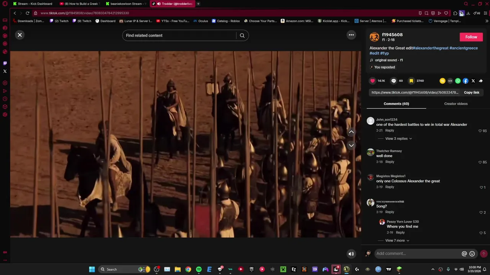Switch to Creator videos tab

point(456,104)
